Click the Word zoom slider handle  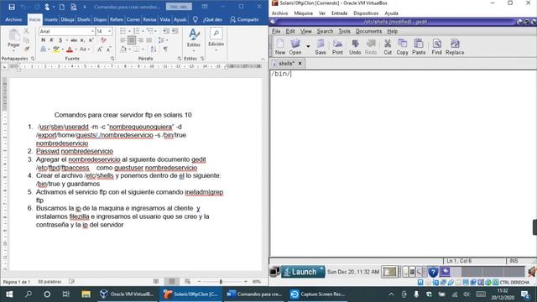pyautogui.click(x=221, y=282)
